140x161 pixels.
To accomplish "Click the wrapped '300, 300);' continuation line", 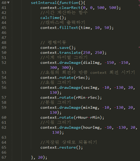I will (x=62, y=68).
